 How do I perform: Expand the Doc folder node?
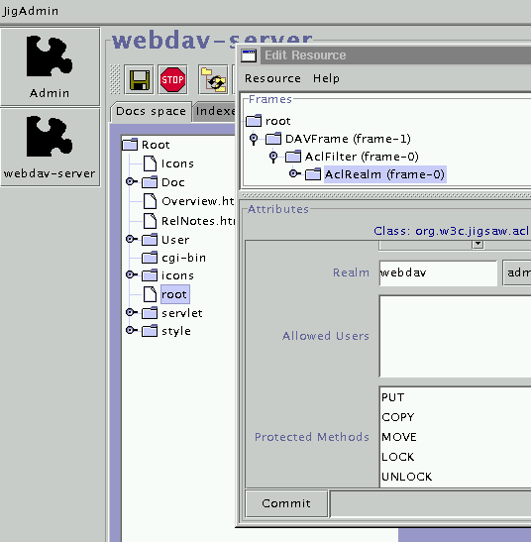tap(131, 181)
